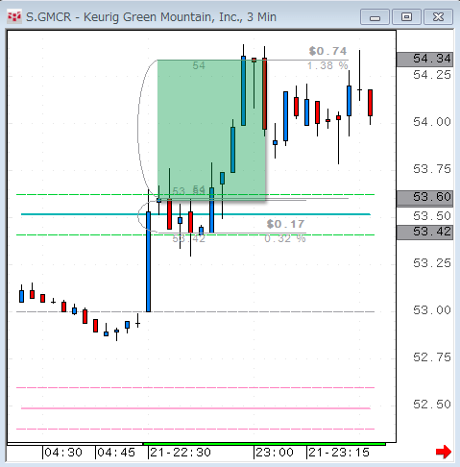This screenshot has width=460, height=467.
Task: Click the window title S.GMCR Keurig Green Mountain
Action: (151, 17)
